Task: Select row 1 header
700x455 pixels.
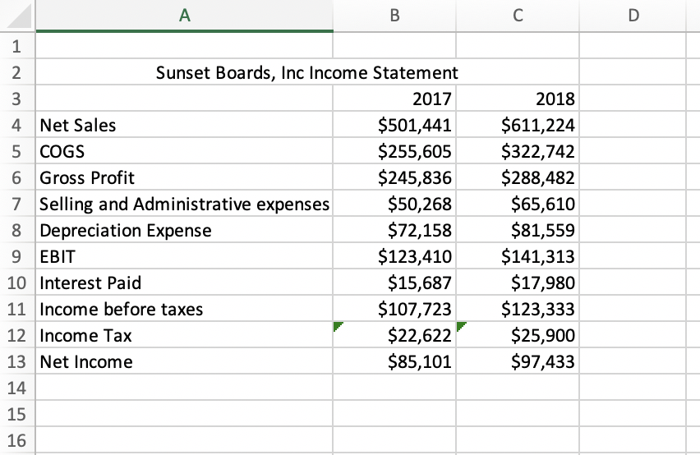Action: tap(17, 45)
